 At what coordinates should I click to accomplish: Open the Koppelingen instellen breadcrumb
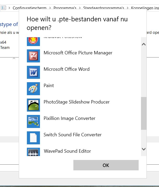[145, 8]
